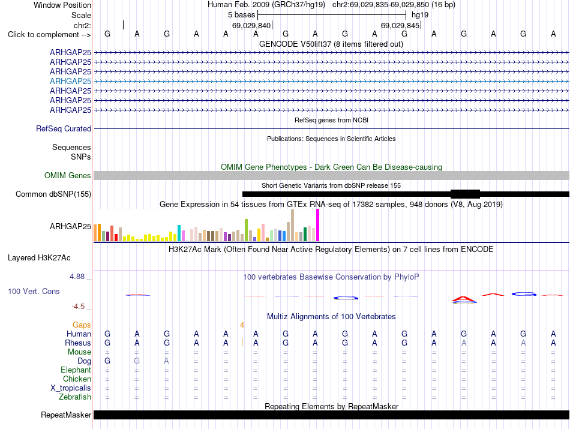This screenshot has height=429, width=570.
Task: Click the ARHGAP25 label beside GTEx bar chart
Action: (x=71, y=226)
